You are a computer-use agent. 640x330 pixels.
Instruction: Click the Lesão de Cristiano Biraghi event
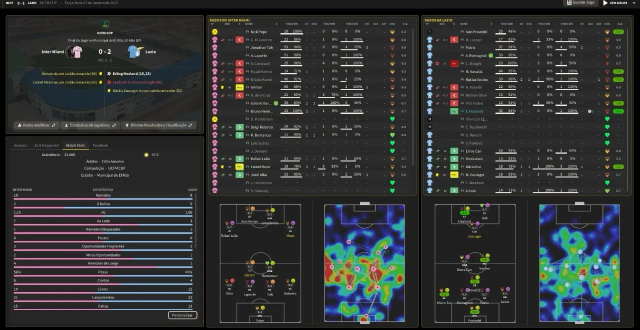(137, 82)
